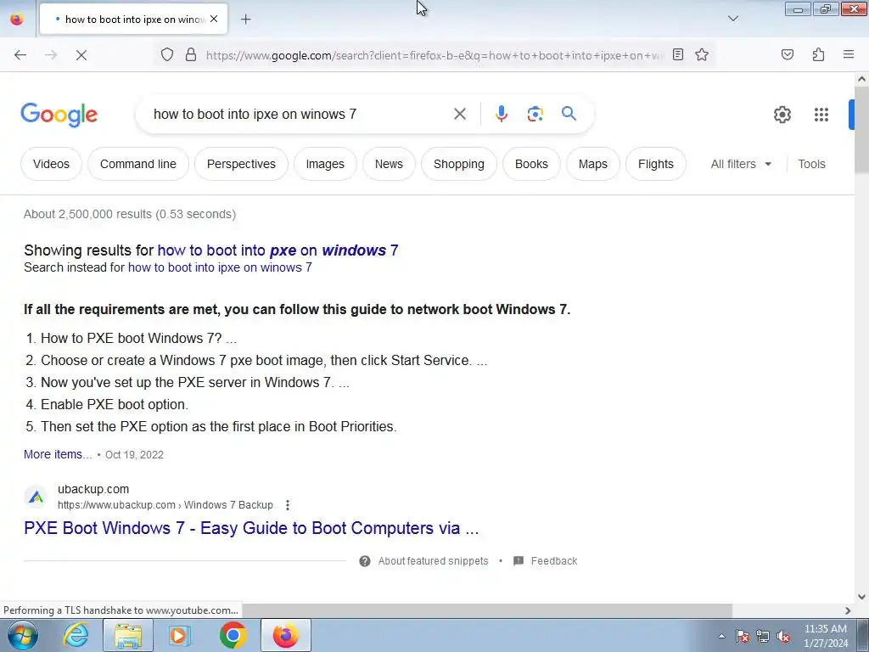Viewport: 869px width, 652px height.
Task: Open the Google apps grid
Action: click(x=821, y=115)
